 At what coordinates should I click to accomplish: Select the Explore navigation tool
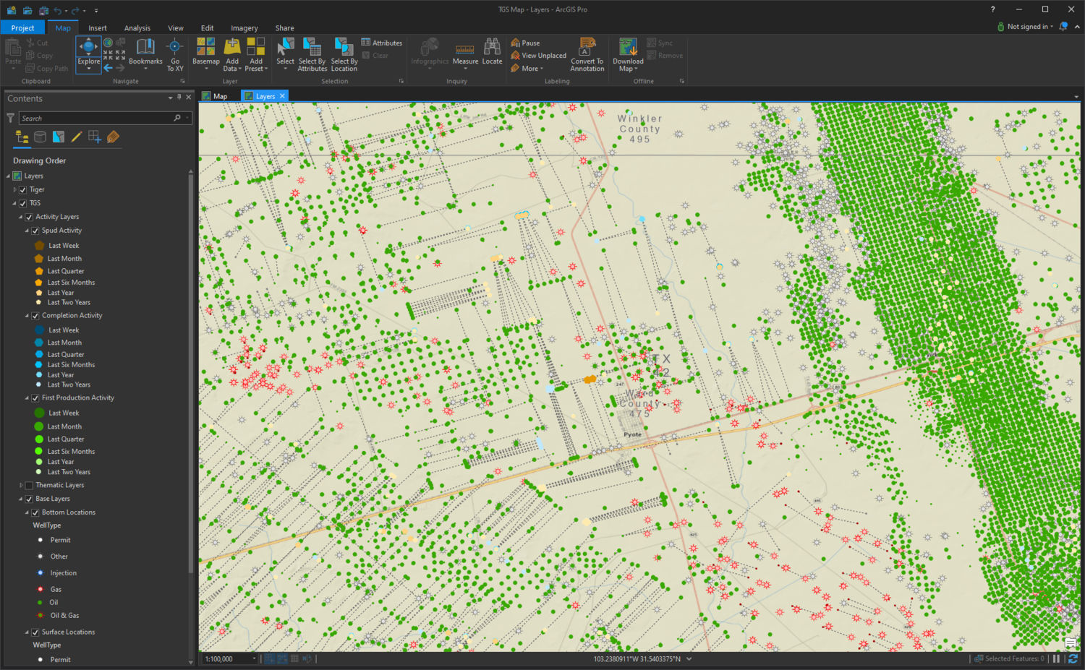click(x=89, y=54)
